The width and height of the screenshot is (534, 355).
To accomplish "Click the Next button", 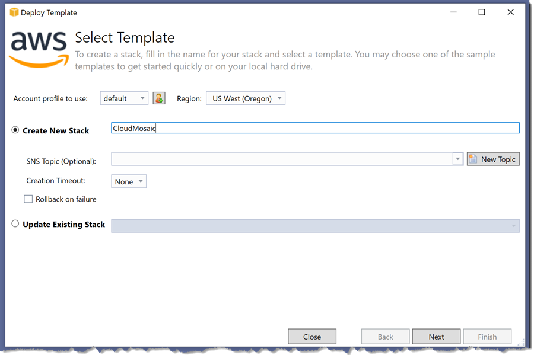I will pyautogui.click(x=436, y=337).
